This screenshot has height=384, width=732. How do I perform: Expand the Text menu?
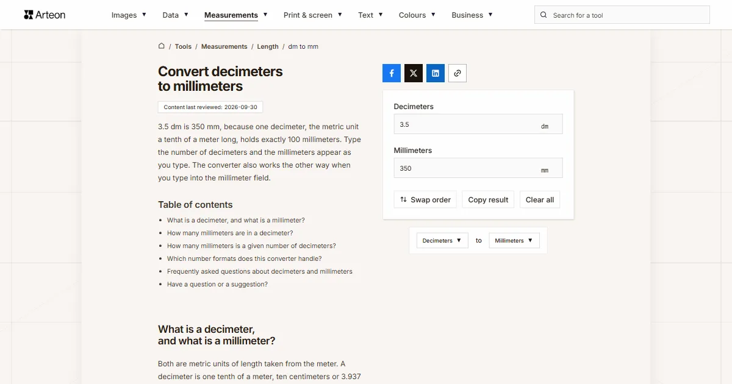point(370,15)
